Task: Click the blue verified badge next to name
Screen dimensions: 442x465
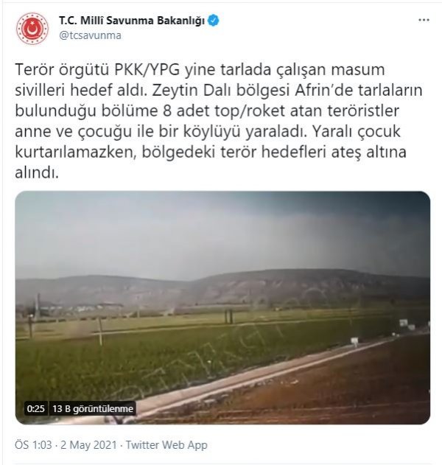Action: [214, 21]
